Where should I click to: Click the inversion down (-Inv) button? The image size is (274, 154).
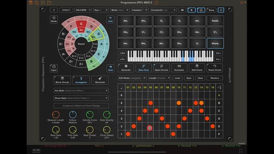pyautogui.click(x=122, y=59)
